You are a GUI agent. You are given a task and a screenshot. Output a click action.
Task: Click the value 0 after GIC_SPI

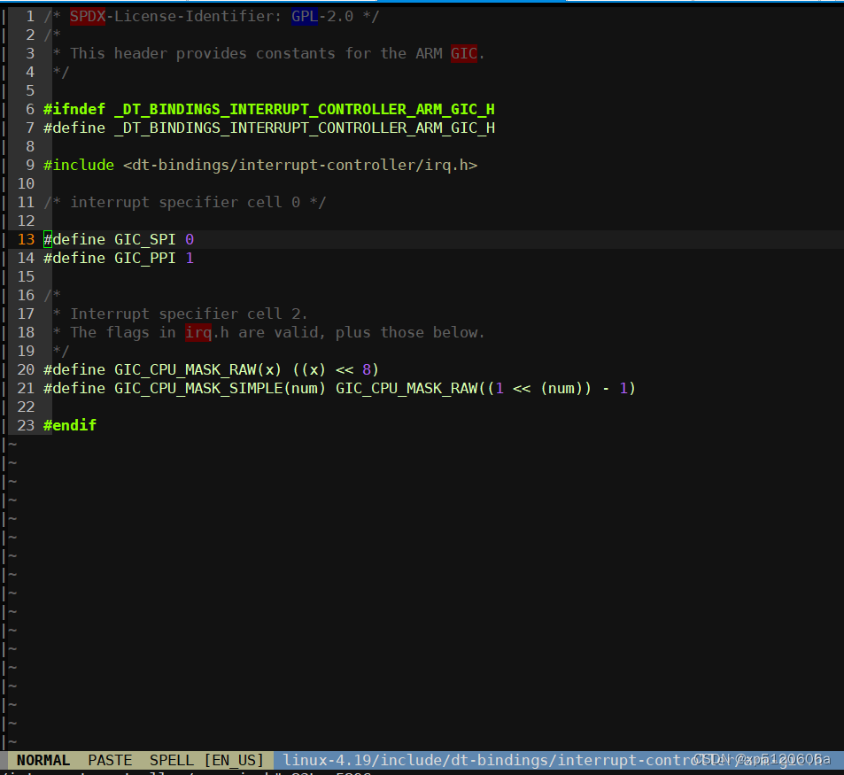190,239
